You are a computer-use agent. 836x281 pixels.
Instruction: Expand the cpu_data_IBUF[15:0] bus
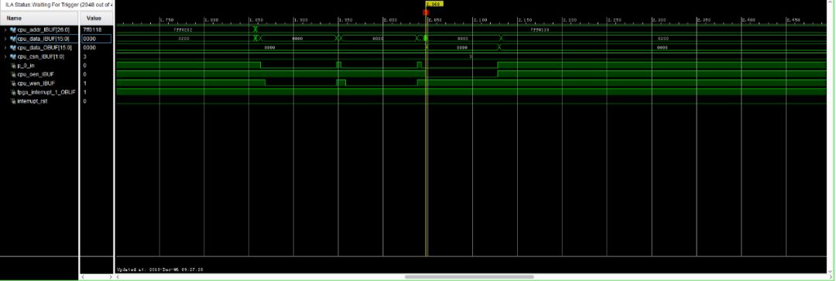click(5, 39)
